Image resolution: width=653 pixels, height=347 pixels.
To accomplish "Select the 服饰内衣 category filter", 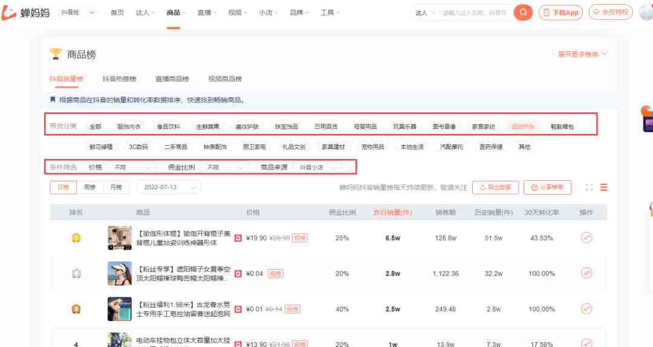I will 129,126.
